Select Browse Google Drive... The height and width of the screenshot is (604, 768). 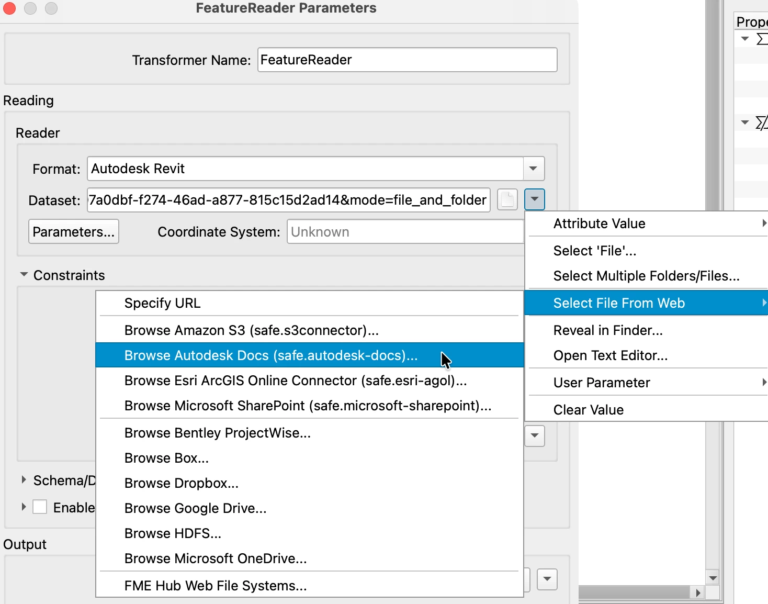(310, 508)
